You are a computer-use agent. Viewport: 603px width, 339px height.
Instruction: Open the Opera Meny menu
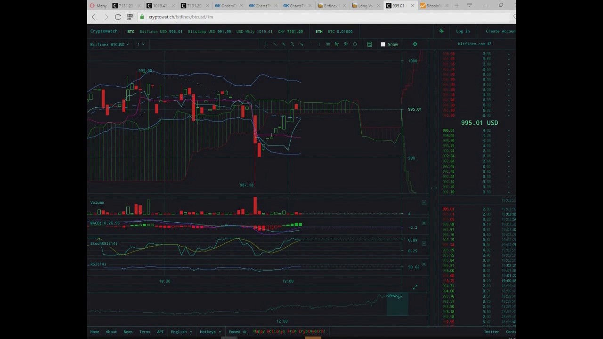coord(98,6)
